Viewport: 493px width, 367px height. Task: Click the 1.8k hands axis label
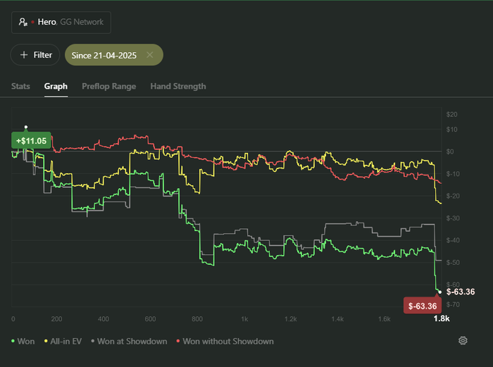point(442,319)
